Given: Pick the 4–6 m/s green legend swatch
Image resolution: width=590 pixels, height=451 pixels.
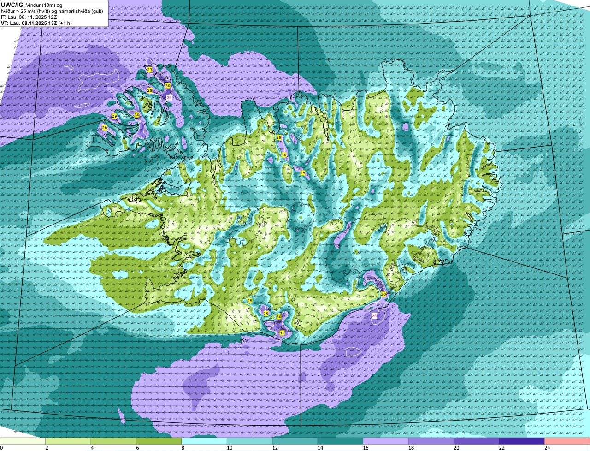Looking at the screenshot, I should tap(114, 441).
